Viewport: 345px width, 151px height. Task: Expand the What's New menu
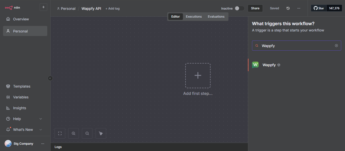pyautogui.click(x=25, y=130)
